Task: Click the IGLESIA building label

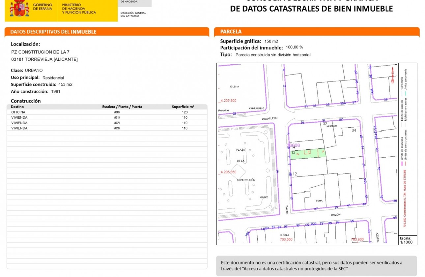Action: [x=235, y=86]
